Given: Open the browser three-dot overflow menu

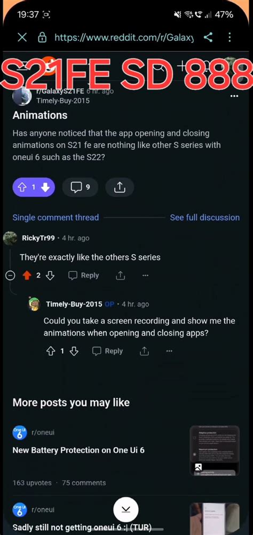Looking at the screenshot, I should (x=230, y=37).
